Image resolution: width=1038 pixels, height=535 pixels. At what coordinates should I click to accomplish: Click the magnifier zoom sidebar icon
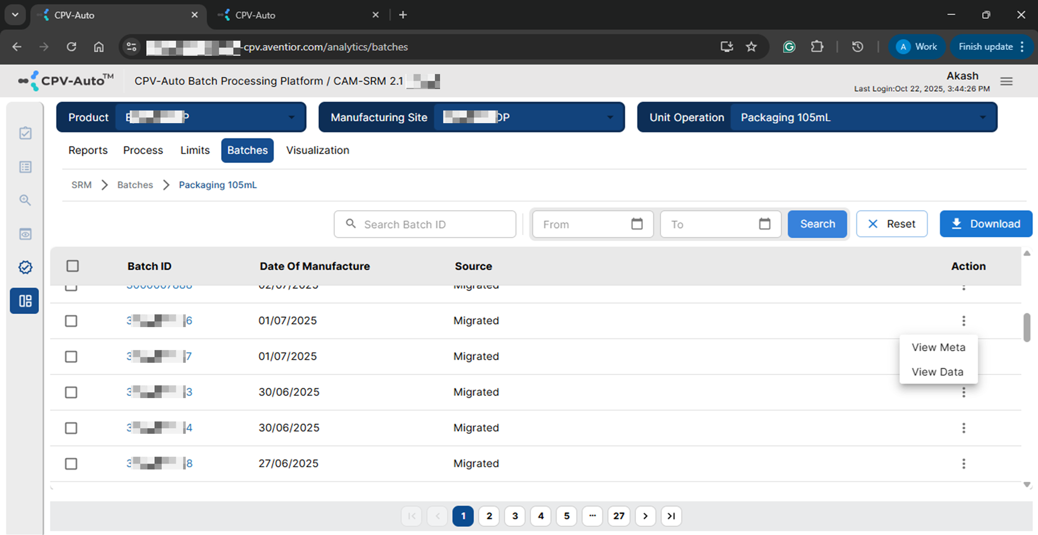pos(25,200)
